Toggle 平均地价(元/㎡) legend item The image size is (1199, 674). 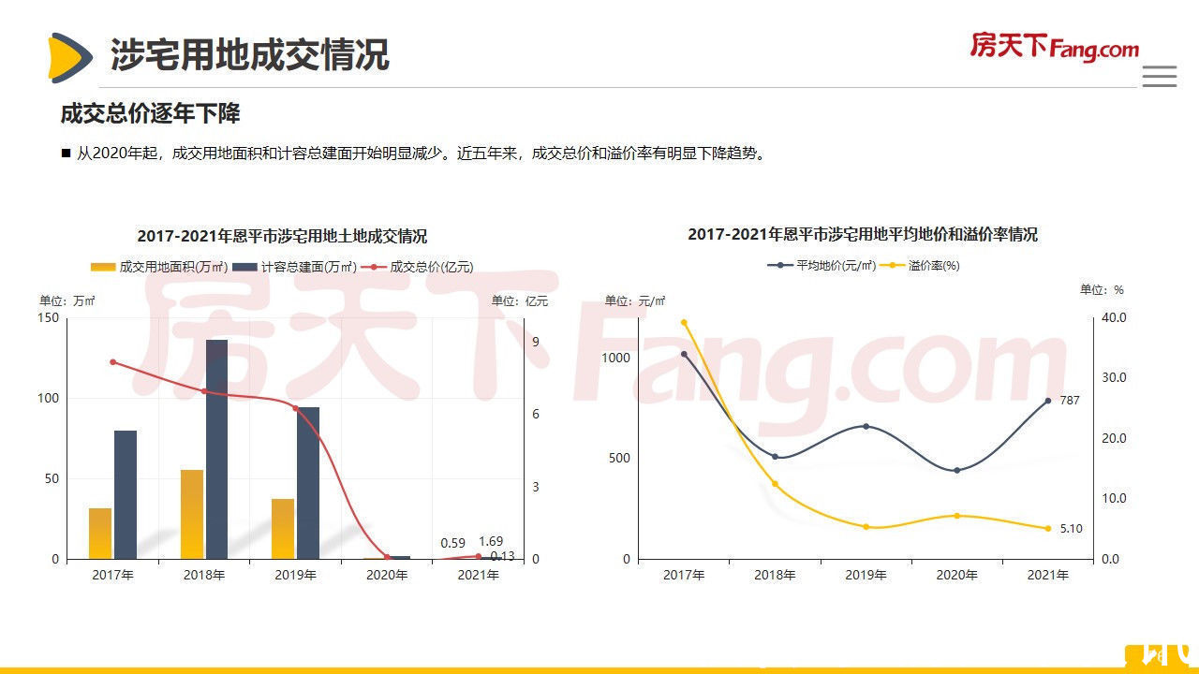point(822,266)
